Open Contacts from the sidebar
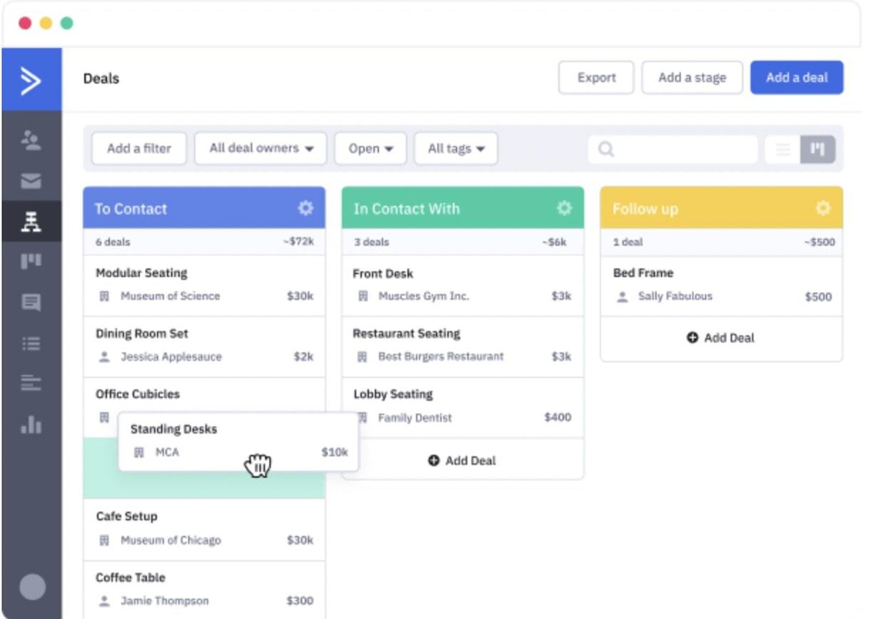Screen dimensions: 877x619 (31, 140)
